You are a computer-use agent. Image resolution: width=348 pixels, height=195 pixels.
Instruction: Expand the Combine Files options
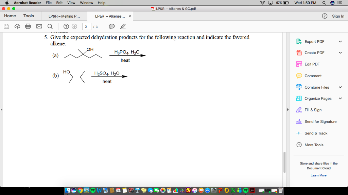coord(340,87)
